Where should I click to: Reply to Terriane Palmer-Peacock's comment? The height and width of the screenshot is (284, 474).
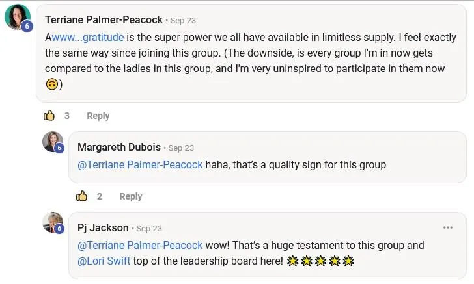point(98,116)
